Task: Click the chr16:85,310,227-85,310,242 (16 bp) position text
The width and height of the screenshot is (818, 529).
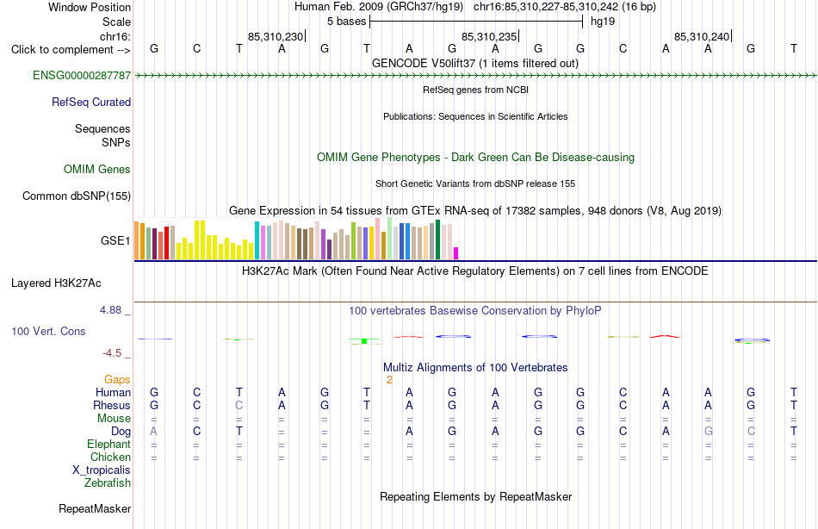Action: pos(565,7)
